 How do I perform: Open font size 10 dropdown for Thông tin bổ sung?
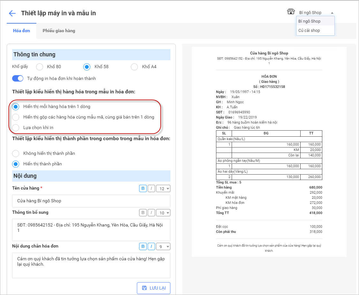click(163, 213)
